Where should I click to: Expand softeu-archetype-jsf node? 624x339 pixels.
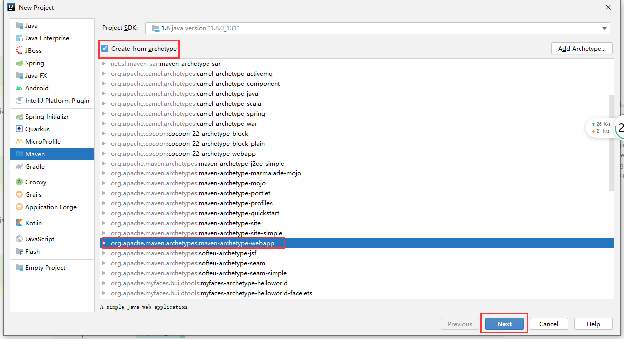tap(104, 253)
